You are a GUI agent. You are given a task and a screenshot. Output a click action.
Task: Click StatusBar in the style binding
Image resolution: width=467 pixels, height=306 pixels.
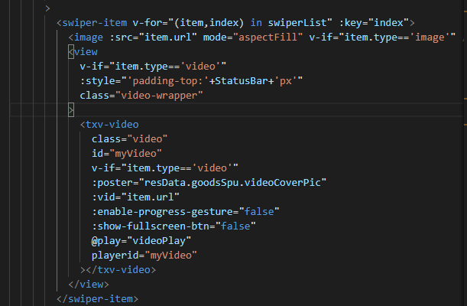pyautogui.click(x=242, y=81)
